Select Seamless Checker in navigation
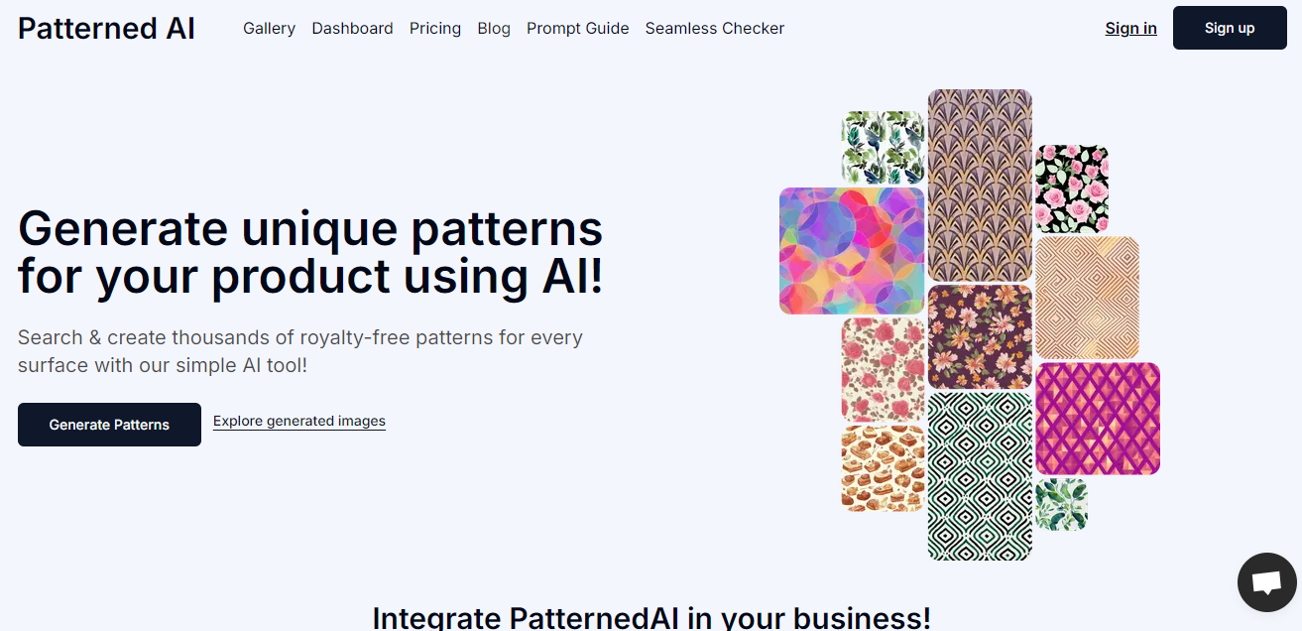The image size is (1302, 631). pyautogui.click(x=714, y=28)
